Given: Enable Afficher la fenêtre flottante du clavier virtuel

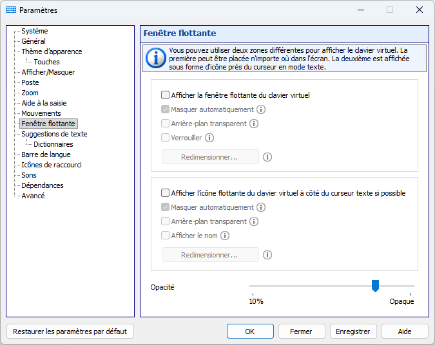Looking at the screenshot, I should coord(165,95).
